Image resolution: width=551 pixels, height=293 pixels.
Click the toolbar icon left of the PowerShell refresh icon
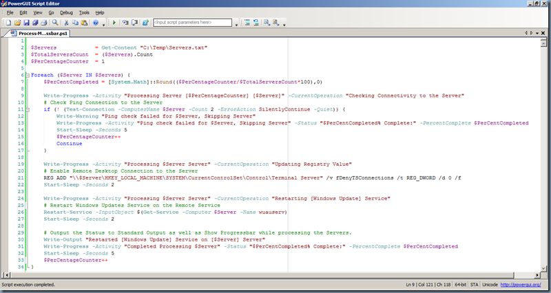point(134,23)
